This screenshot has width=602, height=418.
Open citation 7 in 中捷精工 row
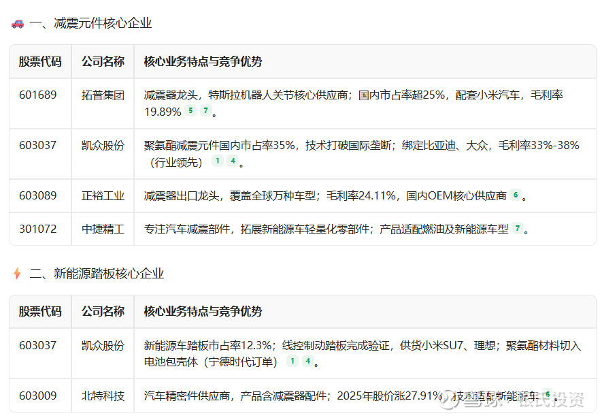click(x=518, y=229)
